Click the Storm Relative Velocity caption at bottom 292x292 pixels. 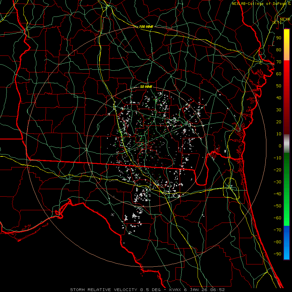(147, 290)
